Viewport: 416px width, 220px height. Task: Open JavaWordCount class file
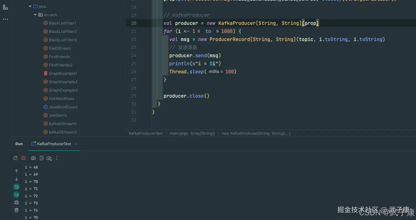[63, 107]
